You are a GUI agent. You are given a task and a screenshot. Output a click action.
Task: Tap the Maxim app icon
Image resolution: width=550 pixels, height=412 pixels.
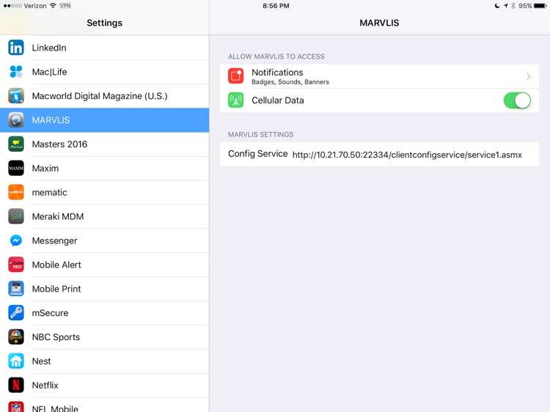pyautogui.click(x=16, y=169)
